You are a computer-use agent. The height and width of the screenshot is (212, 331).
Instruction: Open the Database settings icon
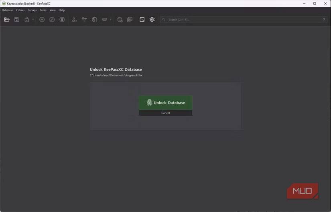pyautogui.click(x=120, y=20)
